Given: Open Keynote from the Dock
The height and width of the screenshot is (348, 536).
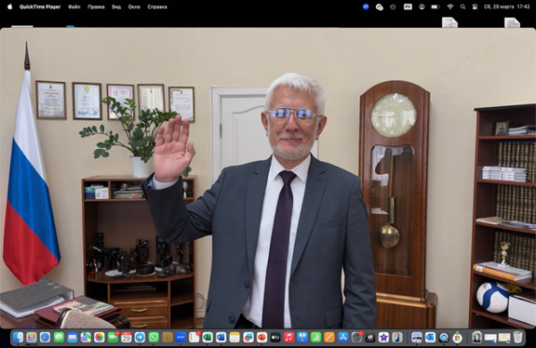Looking at the screenshot, I should coord(302,337).
